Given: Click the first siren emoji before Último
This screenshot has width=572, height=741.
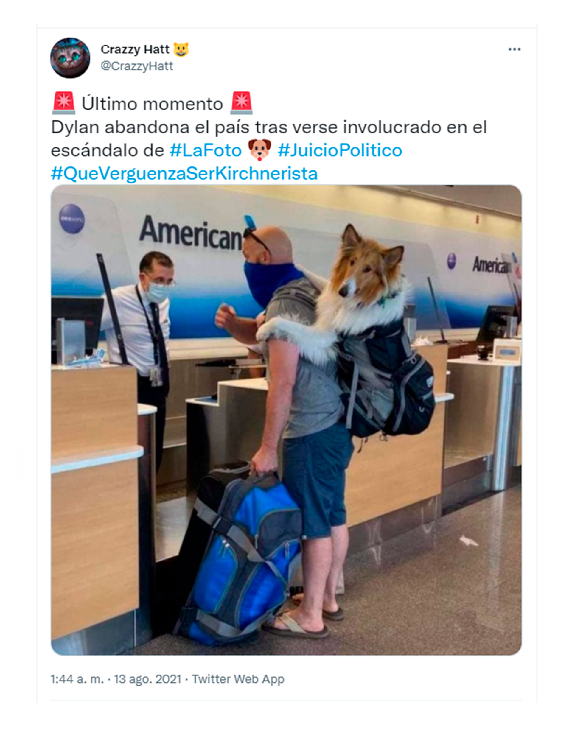Looking at the screenshot, I should coord(63,103).
